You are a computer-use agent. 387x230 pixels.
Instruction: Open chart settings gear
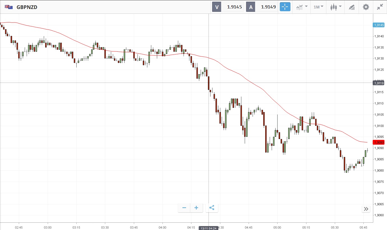(x=366, y=7)
